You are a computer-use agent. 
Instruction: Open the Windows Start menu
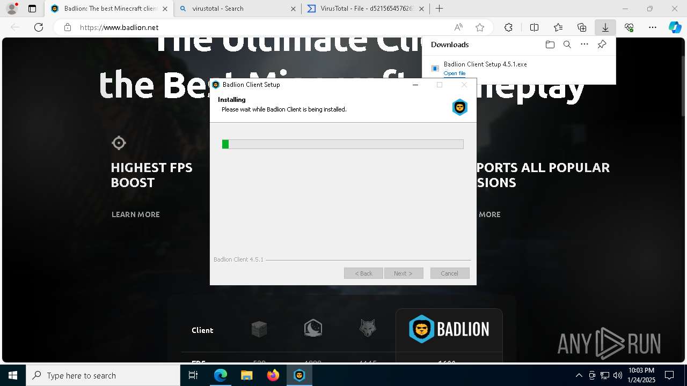click(13, 375)
